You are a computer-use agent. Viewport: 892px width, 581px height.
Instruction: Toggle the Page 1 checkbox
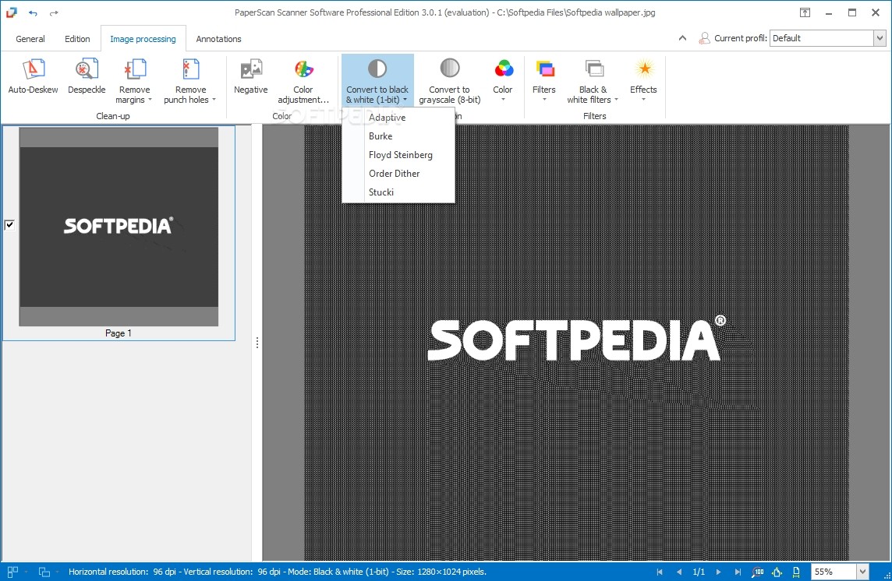9,225
